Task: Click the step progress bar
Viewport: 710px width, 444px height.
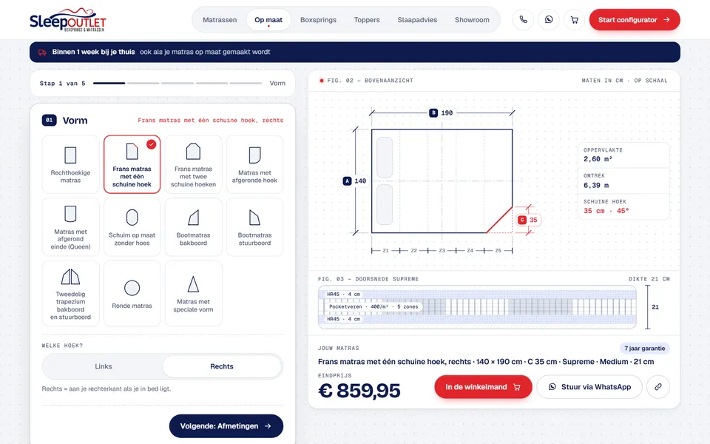Action: coord(177,84)
